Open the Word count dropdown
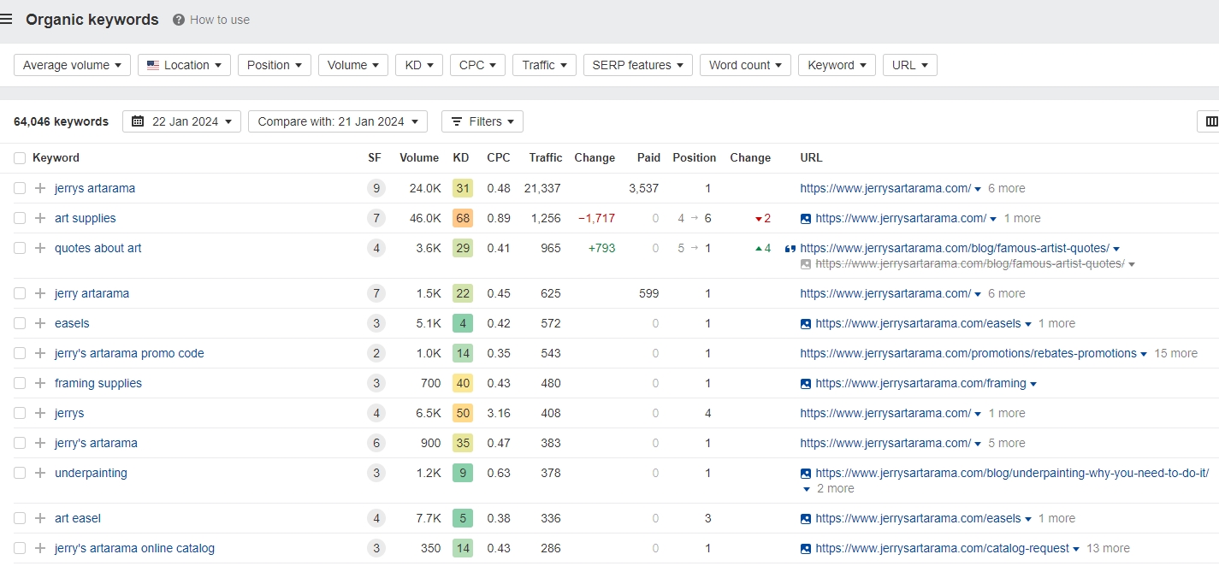 [745, 65]
